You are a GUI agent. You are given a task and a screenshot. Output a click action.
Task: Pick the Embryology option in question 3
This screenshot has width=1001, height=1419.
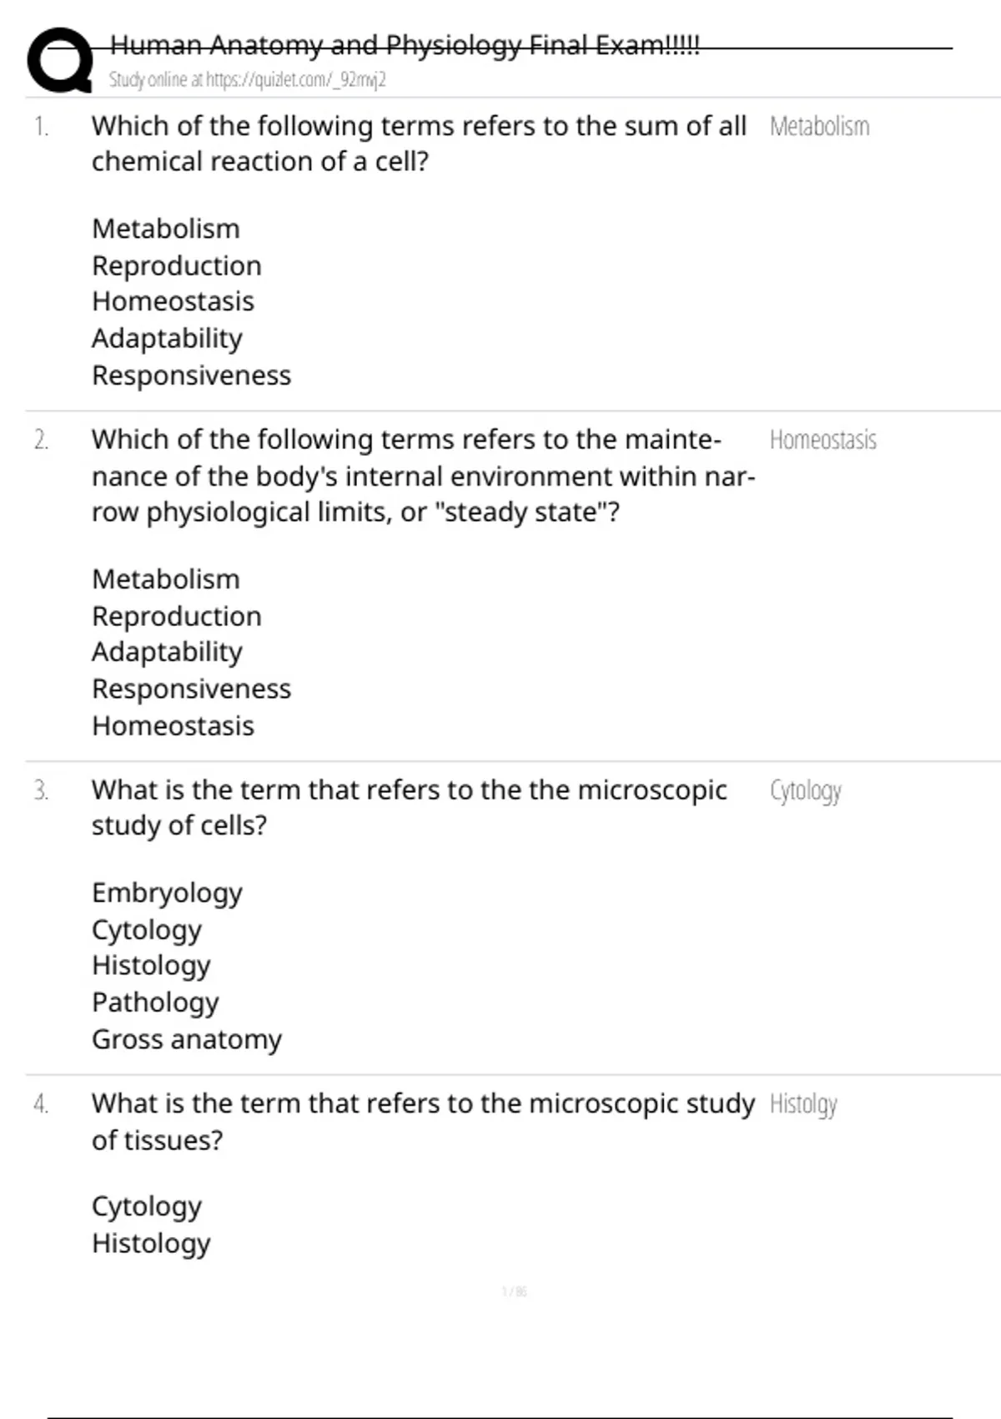[167, 892]
